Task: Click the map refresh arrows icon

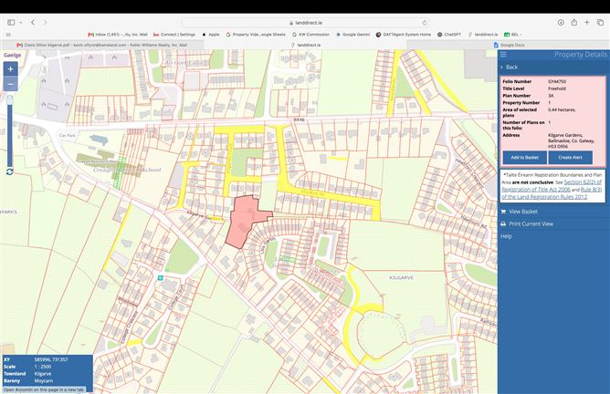Action: (x=10, y=171)
